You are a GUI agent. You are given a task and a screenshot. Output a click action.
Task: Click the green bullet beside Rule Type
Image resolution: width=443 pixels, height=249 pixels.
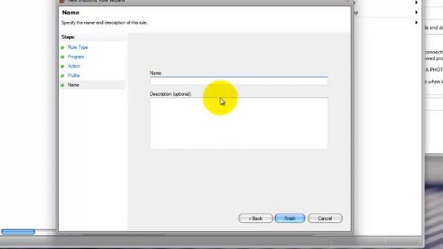62,48
